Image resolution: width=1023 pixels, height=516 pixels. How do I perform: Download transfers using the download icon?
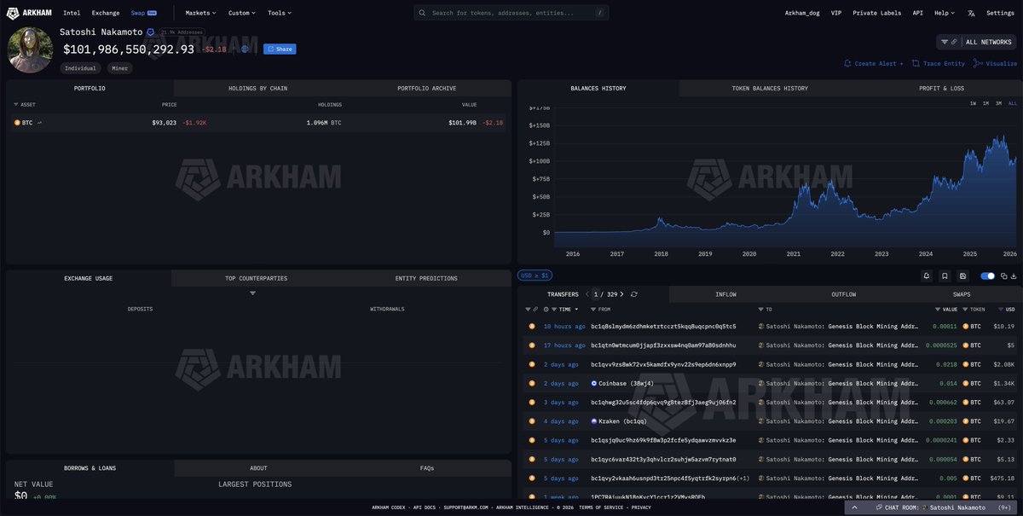tap(1014, 275)
